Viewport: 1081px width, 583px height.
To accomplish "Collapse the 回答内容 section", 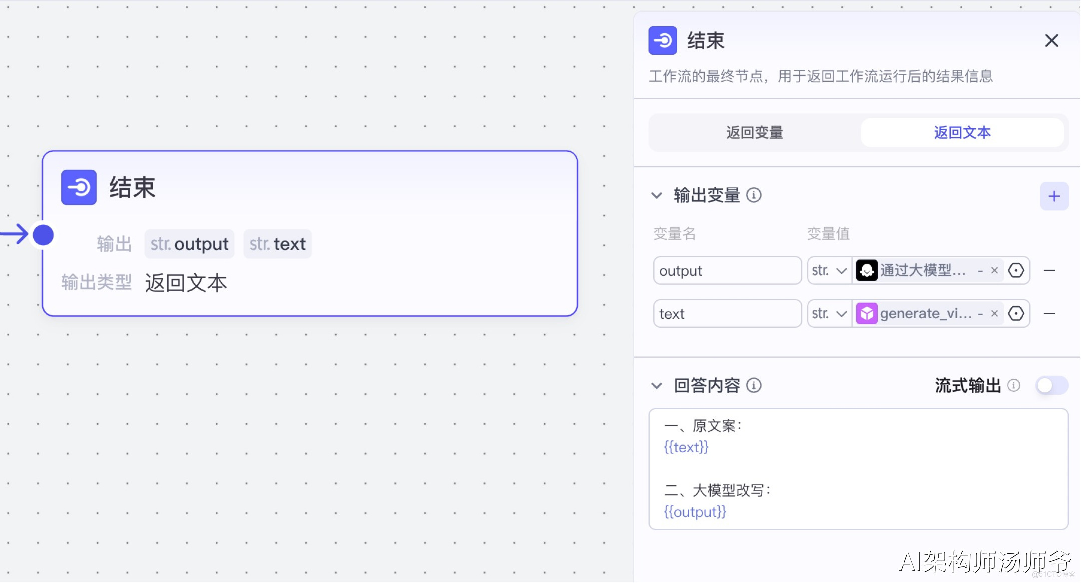I will click(x=657, y=385).
